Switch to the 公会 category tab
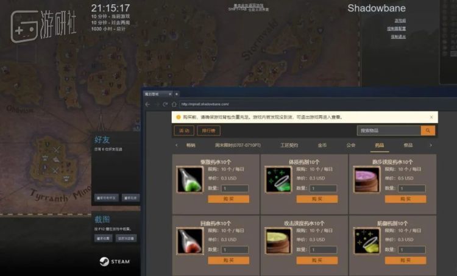The width and height of the screenshot is (457, 276). 351,145
